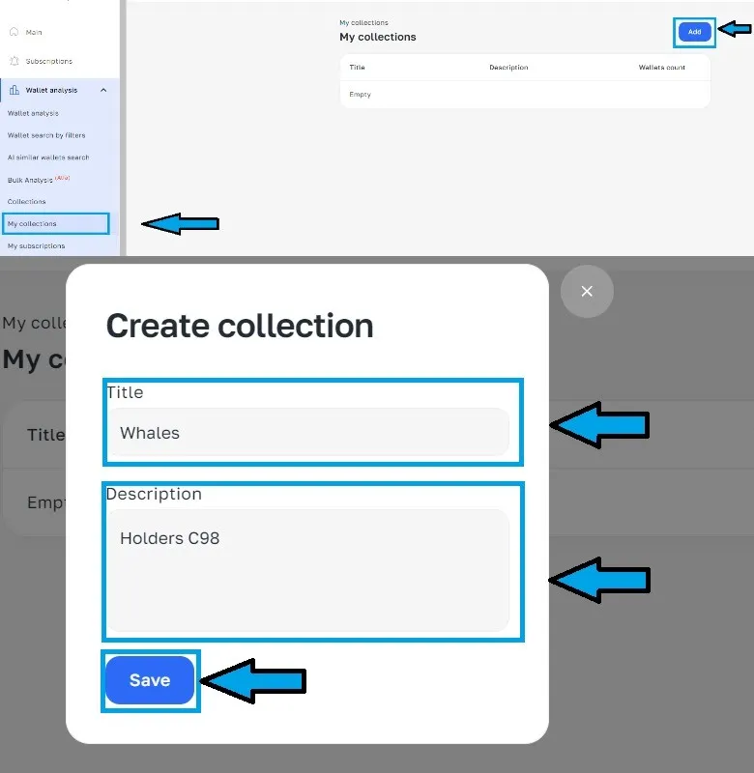Open Wallet search by filters
Screen dimensions: 754x773
(46, 135)
